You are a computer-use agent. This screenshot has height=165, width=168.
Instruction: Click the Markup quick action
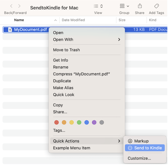coord(141,141)
